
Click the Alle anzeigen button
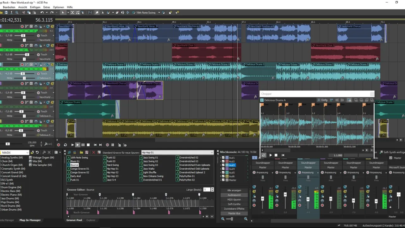tap(234, 190)
